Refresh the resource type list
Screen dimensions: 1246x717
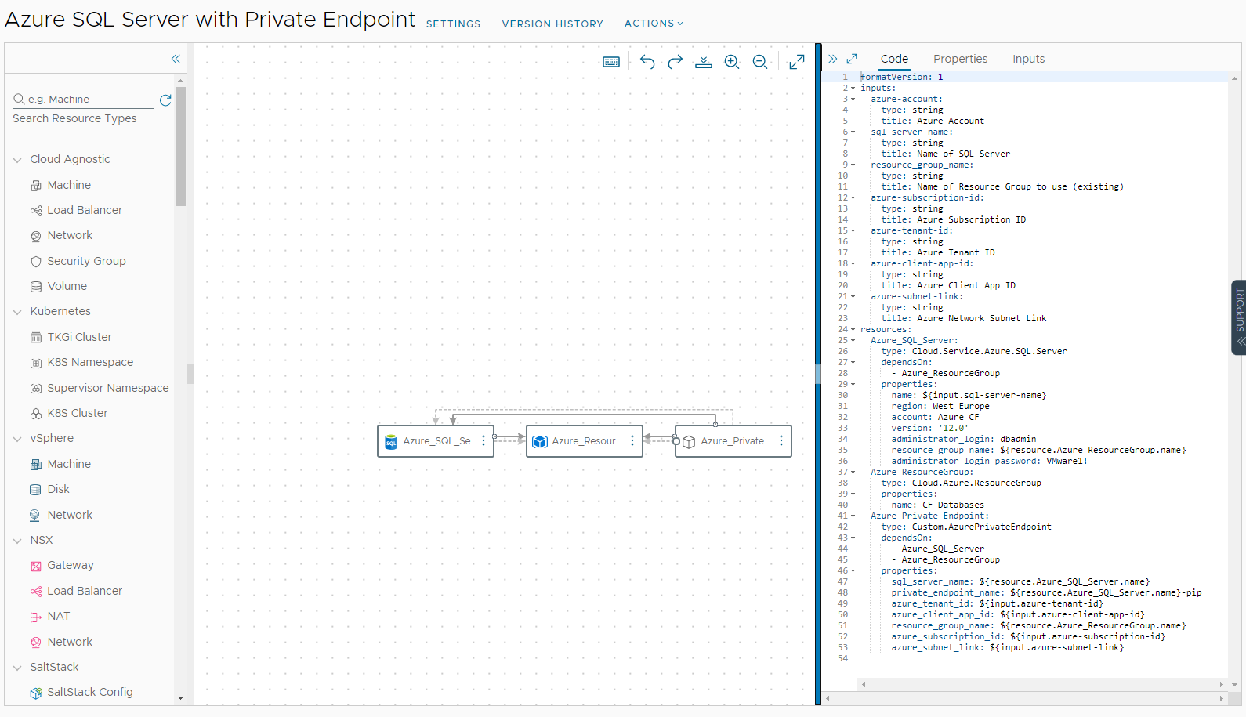(x=165, y=100)
